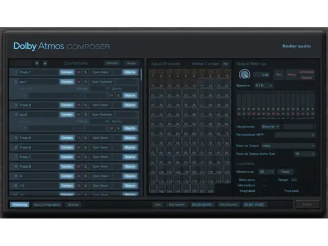Switch to the Input Configuration tab

(x=47, y=204)
